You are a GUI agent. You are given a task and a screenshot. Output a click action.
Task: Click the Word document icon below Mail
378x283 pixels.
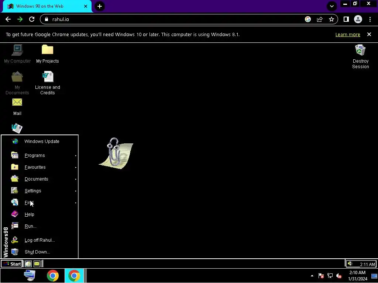click(x=17, y=128)
